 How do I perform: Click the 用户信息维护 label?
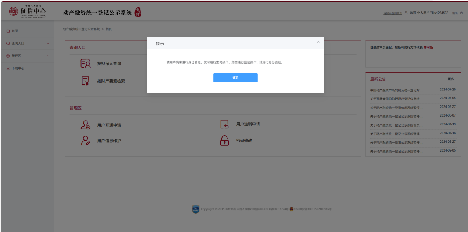coord(109,141)
